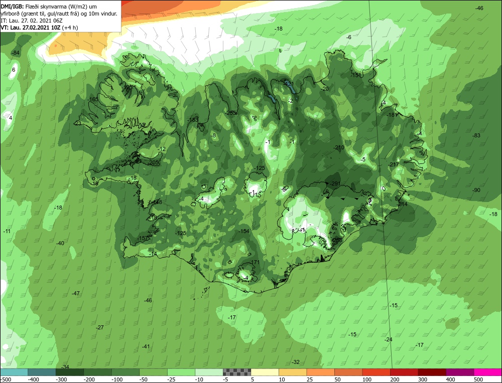Viewport: 502px width, 383px height.
Task: Select the light turquoise swatch above -500
Action: coord(14,372)
